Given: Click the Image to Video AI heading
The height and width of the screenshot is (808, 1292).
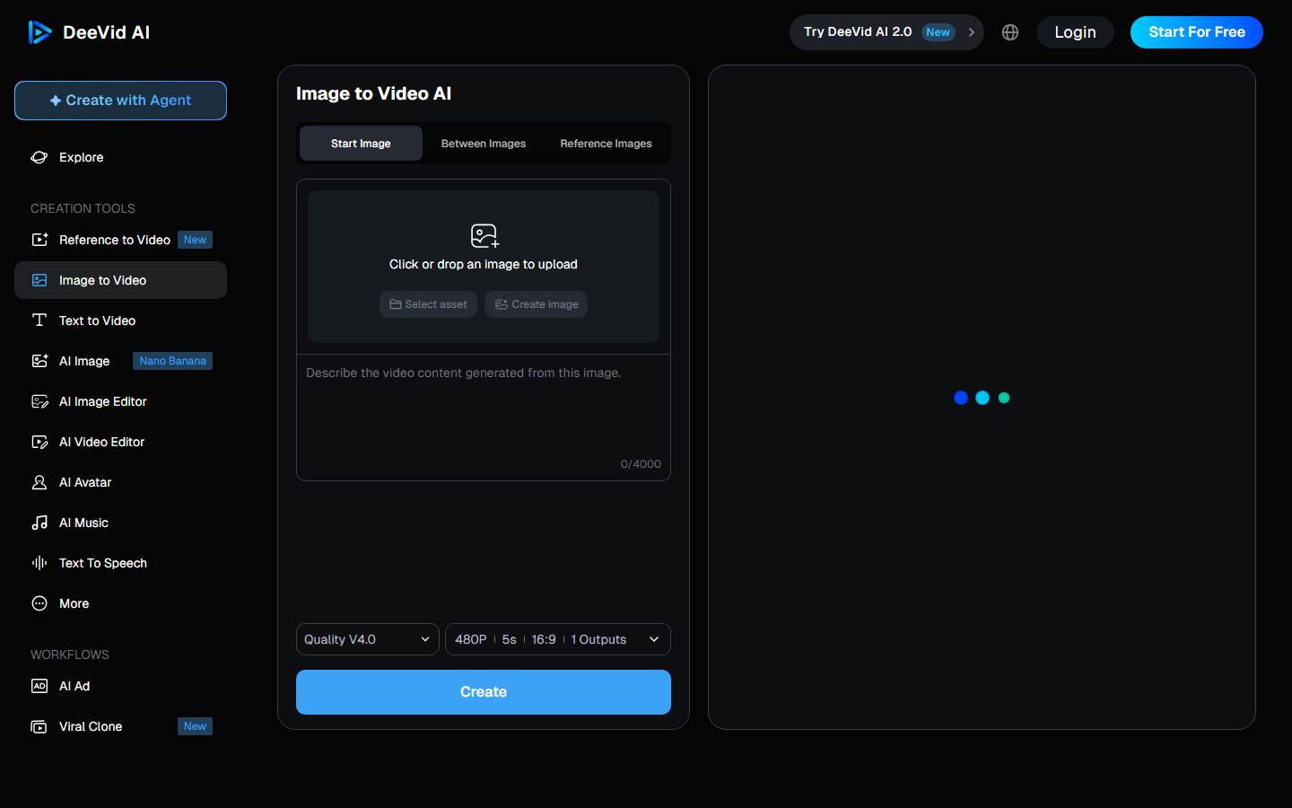Looking at the screenshot, I should pyautogui.click(x=373, y=94).
